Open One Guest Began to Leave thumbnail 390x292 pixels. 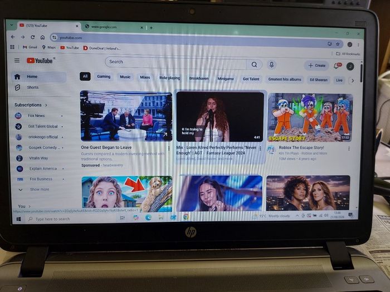point(126,116)
